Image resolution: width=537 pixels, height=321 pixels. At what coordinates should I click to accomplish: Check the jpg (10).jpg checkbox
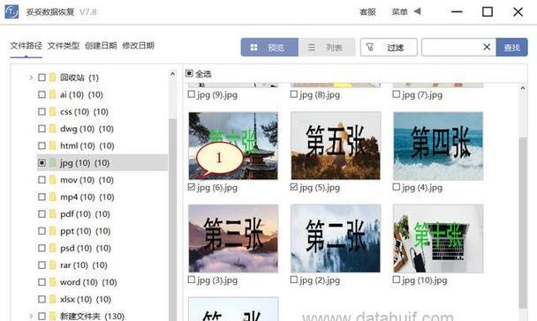point(397,280)
